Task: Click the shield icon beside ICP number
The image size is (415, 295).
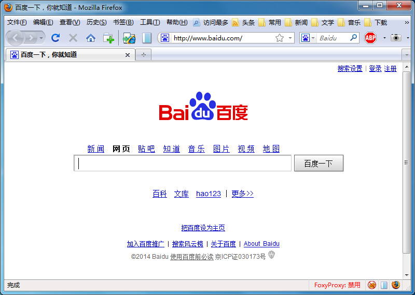Action: click(x=271, y=255)
